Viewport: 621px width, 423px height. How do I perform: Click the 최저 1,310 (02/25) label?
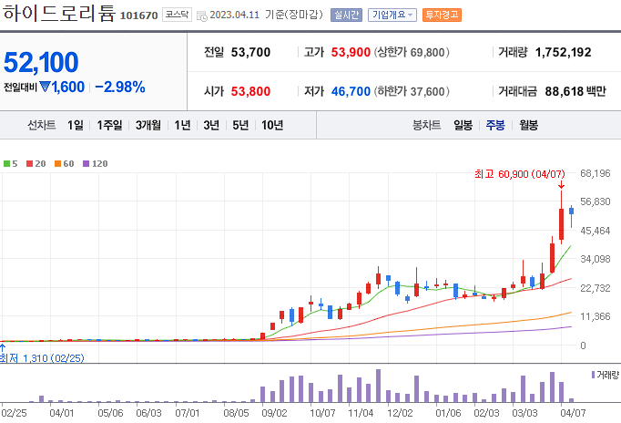pyautogui.click(x=42, y=358)
